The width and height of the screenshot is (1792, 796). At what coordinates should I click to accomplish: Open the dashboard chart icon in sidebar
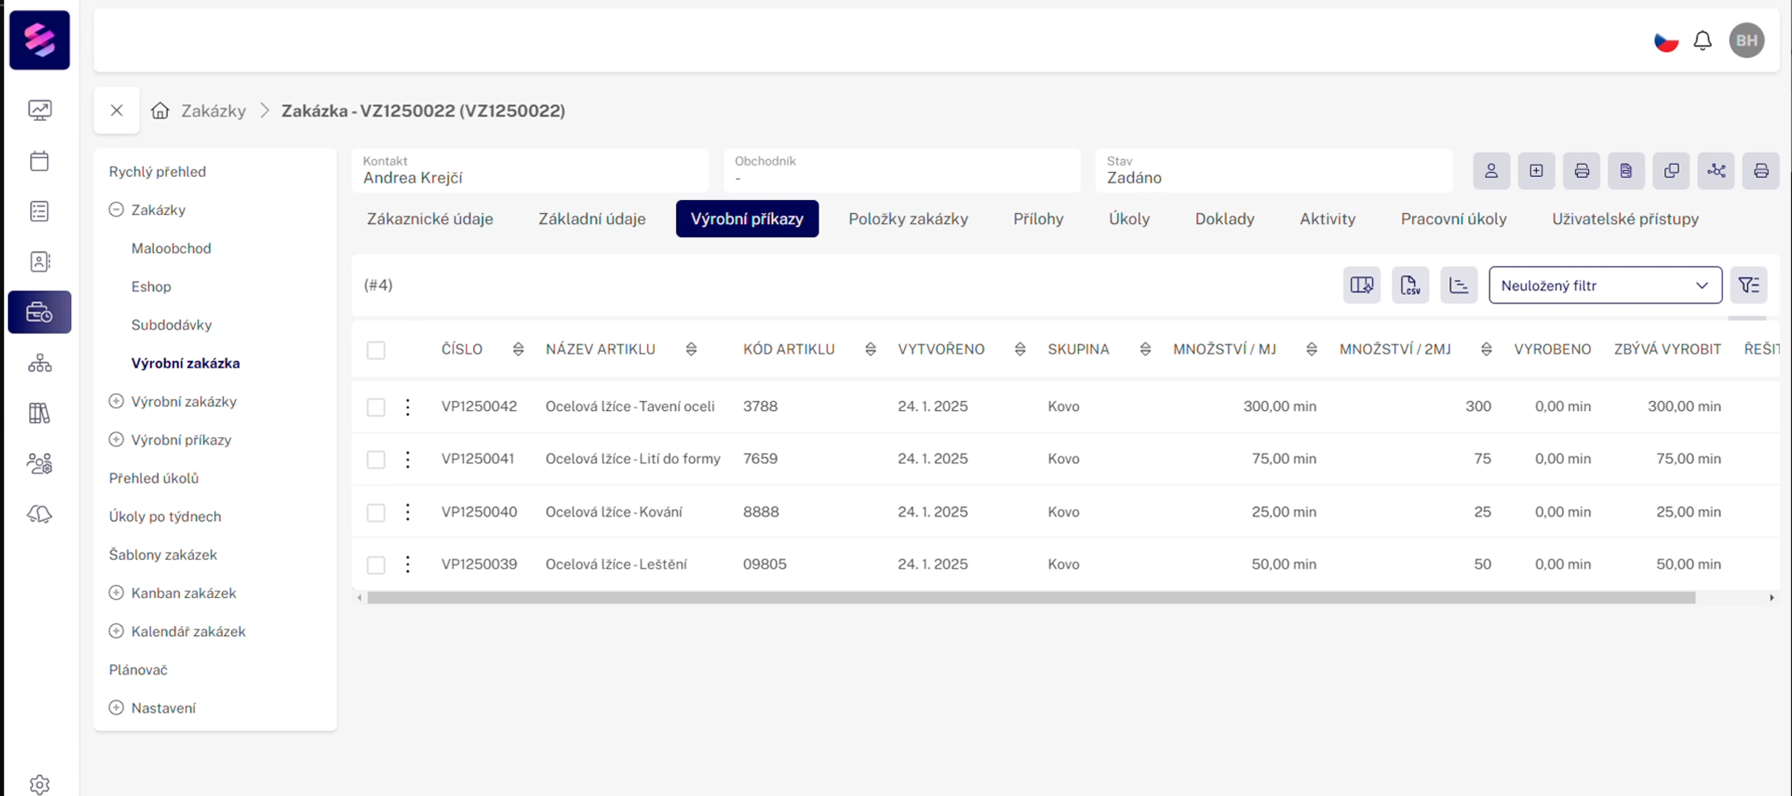(x=40, y=110)
